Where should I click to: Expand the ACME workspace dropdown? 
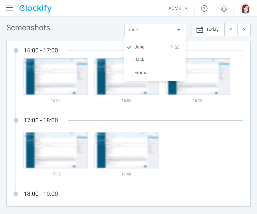[178, 9]
